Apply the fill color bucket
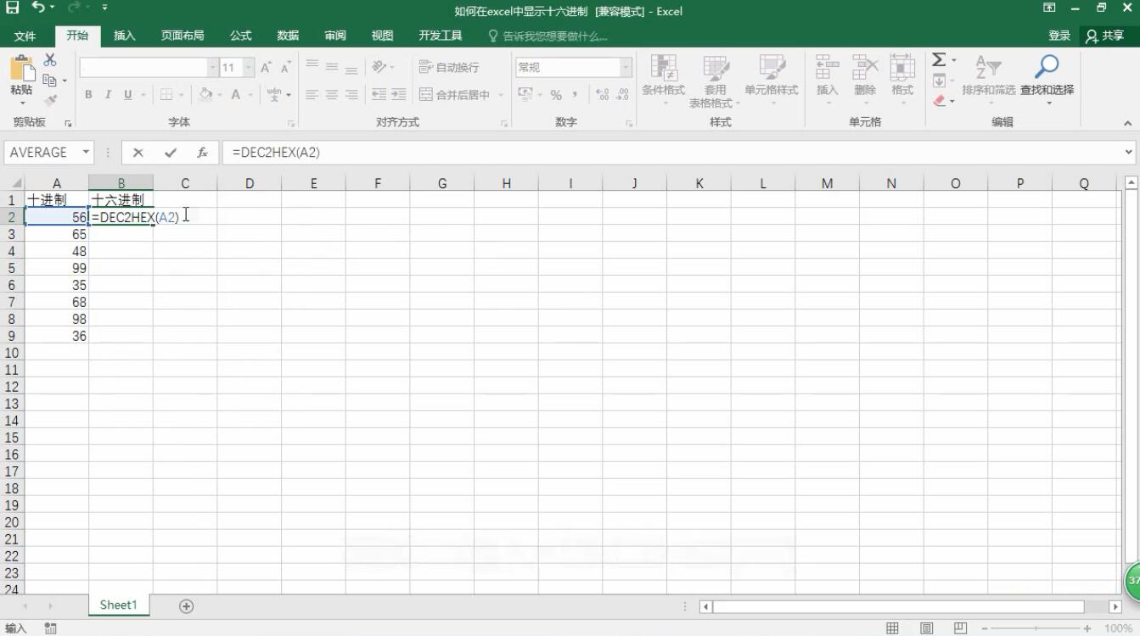Image resolution: width=1140 pixels, height=636 pixels. [205, 95]
